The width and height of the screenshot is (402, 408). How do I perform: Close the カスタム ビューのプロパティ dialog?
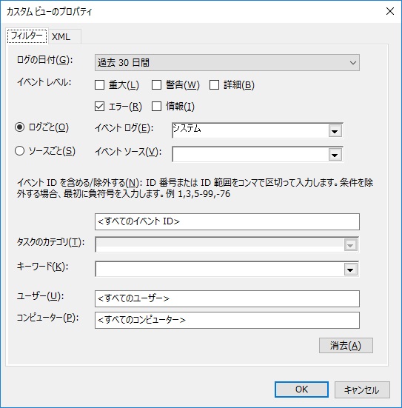coord(390,11)
